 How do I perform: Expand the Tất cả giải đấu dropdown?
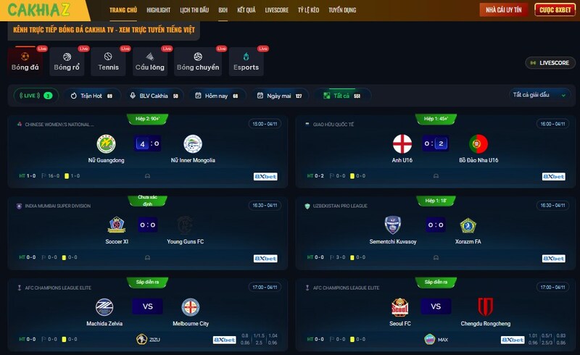point(539,95)
